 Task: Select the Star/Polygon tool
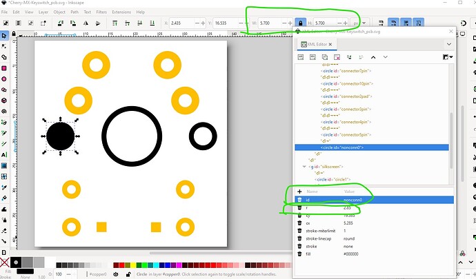point(4,90)
